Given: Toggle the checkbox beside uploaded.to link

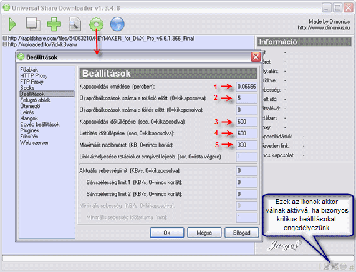Looking at the screenshot, I should click(5, 44).
